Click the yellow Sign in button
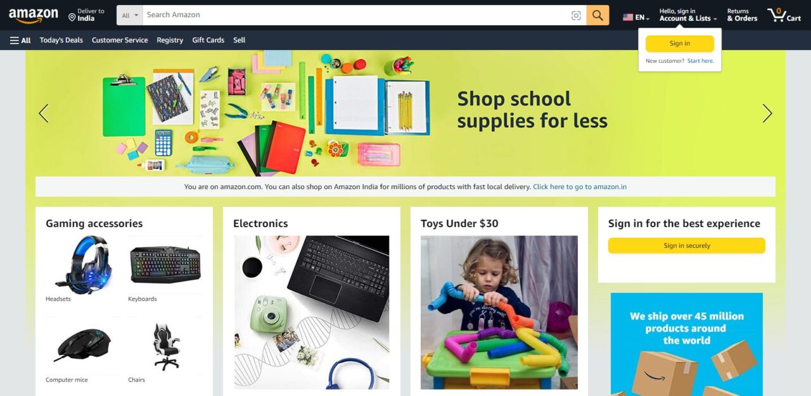 [x=680, y=44]
